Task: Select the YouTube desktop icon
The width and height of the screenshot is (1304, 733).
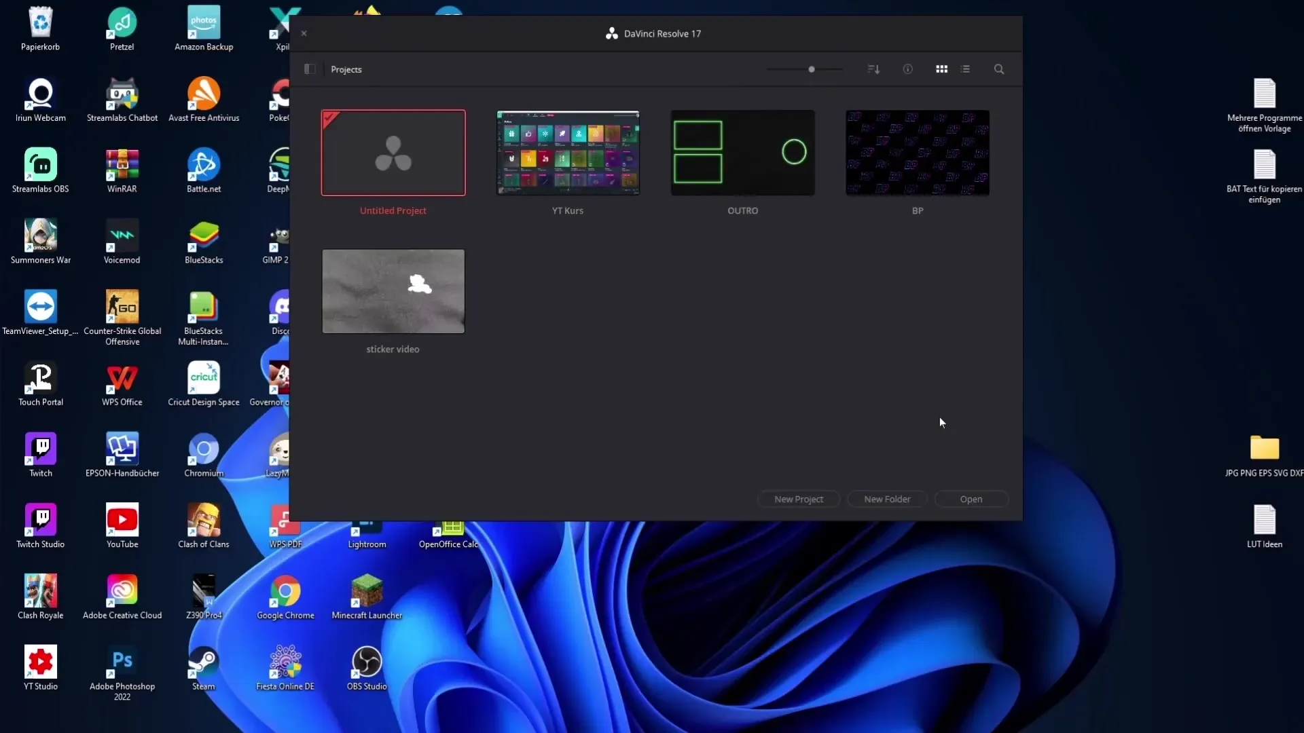Action: 122,527
